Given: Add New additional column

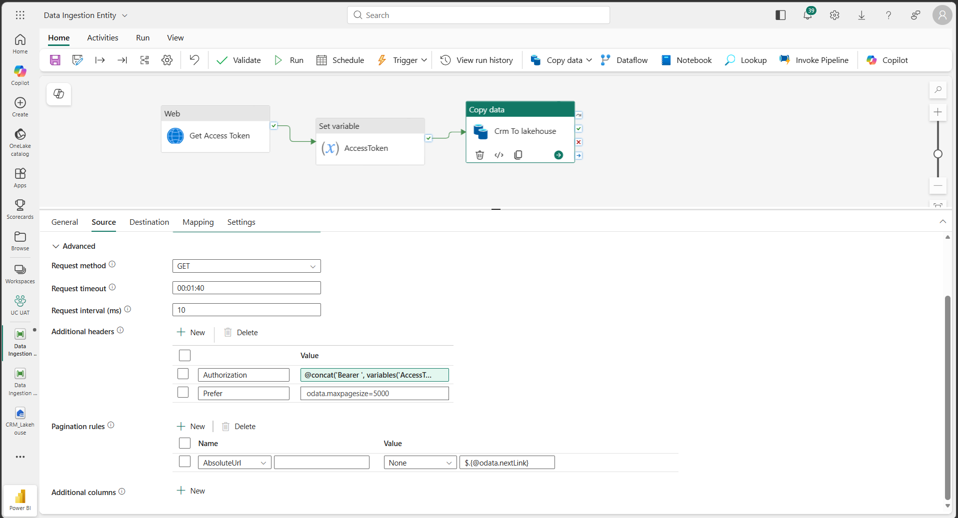Looking at the screenshot, I should (191, 491).
